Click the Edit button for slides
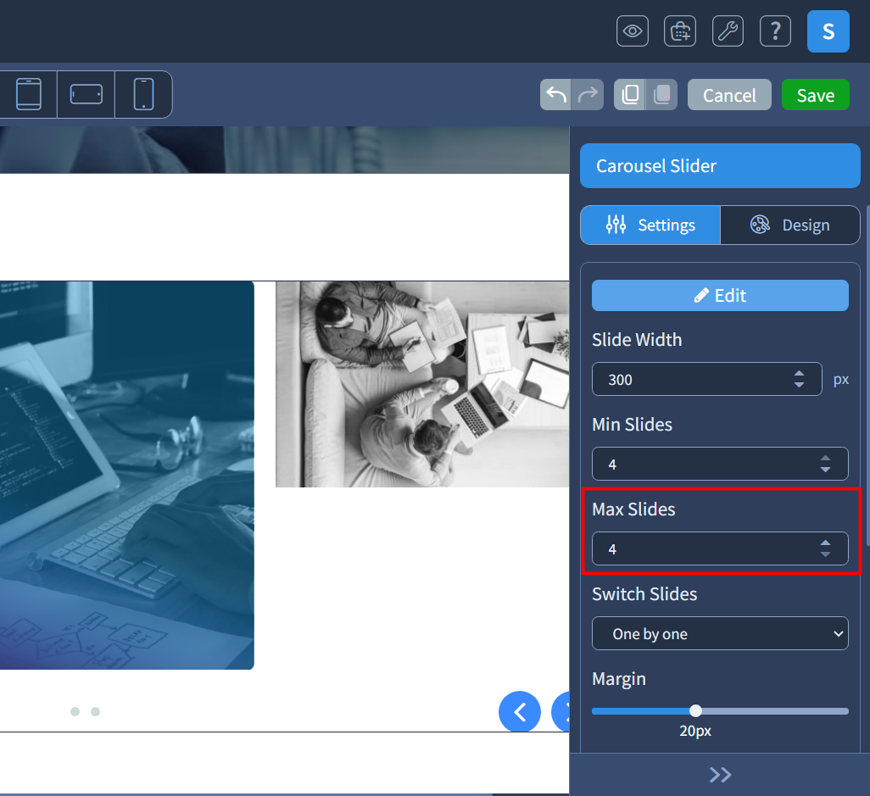Image resolution: width=870 pixels, height=796 pixels. click(720, 296)
